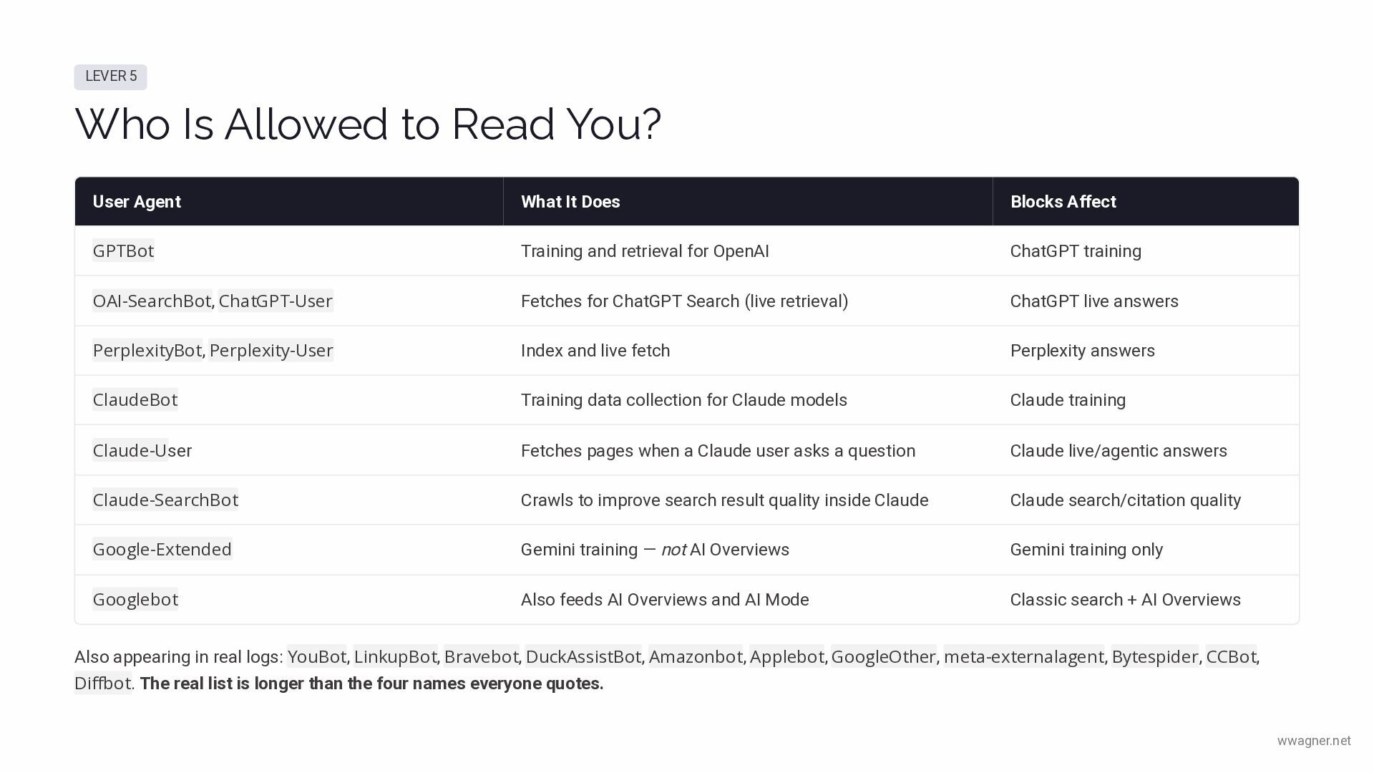Click the User Agent column header
1374x773 pixels.
pos(137,202)
